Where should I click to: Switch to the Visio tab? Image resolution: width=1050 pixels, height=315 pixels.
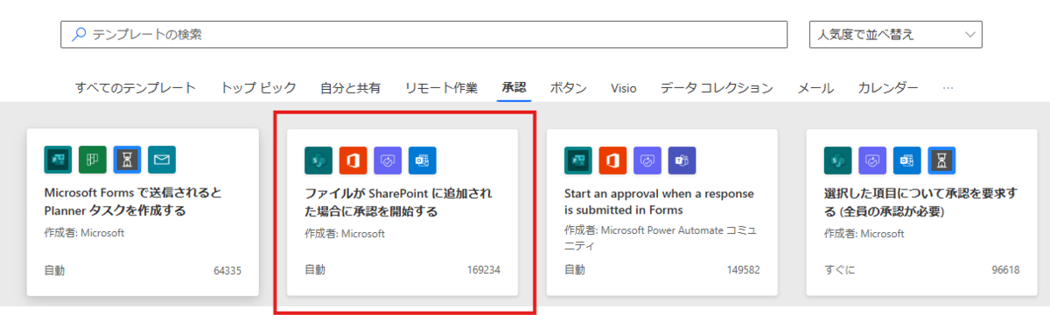click(624, 87)
